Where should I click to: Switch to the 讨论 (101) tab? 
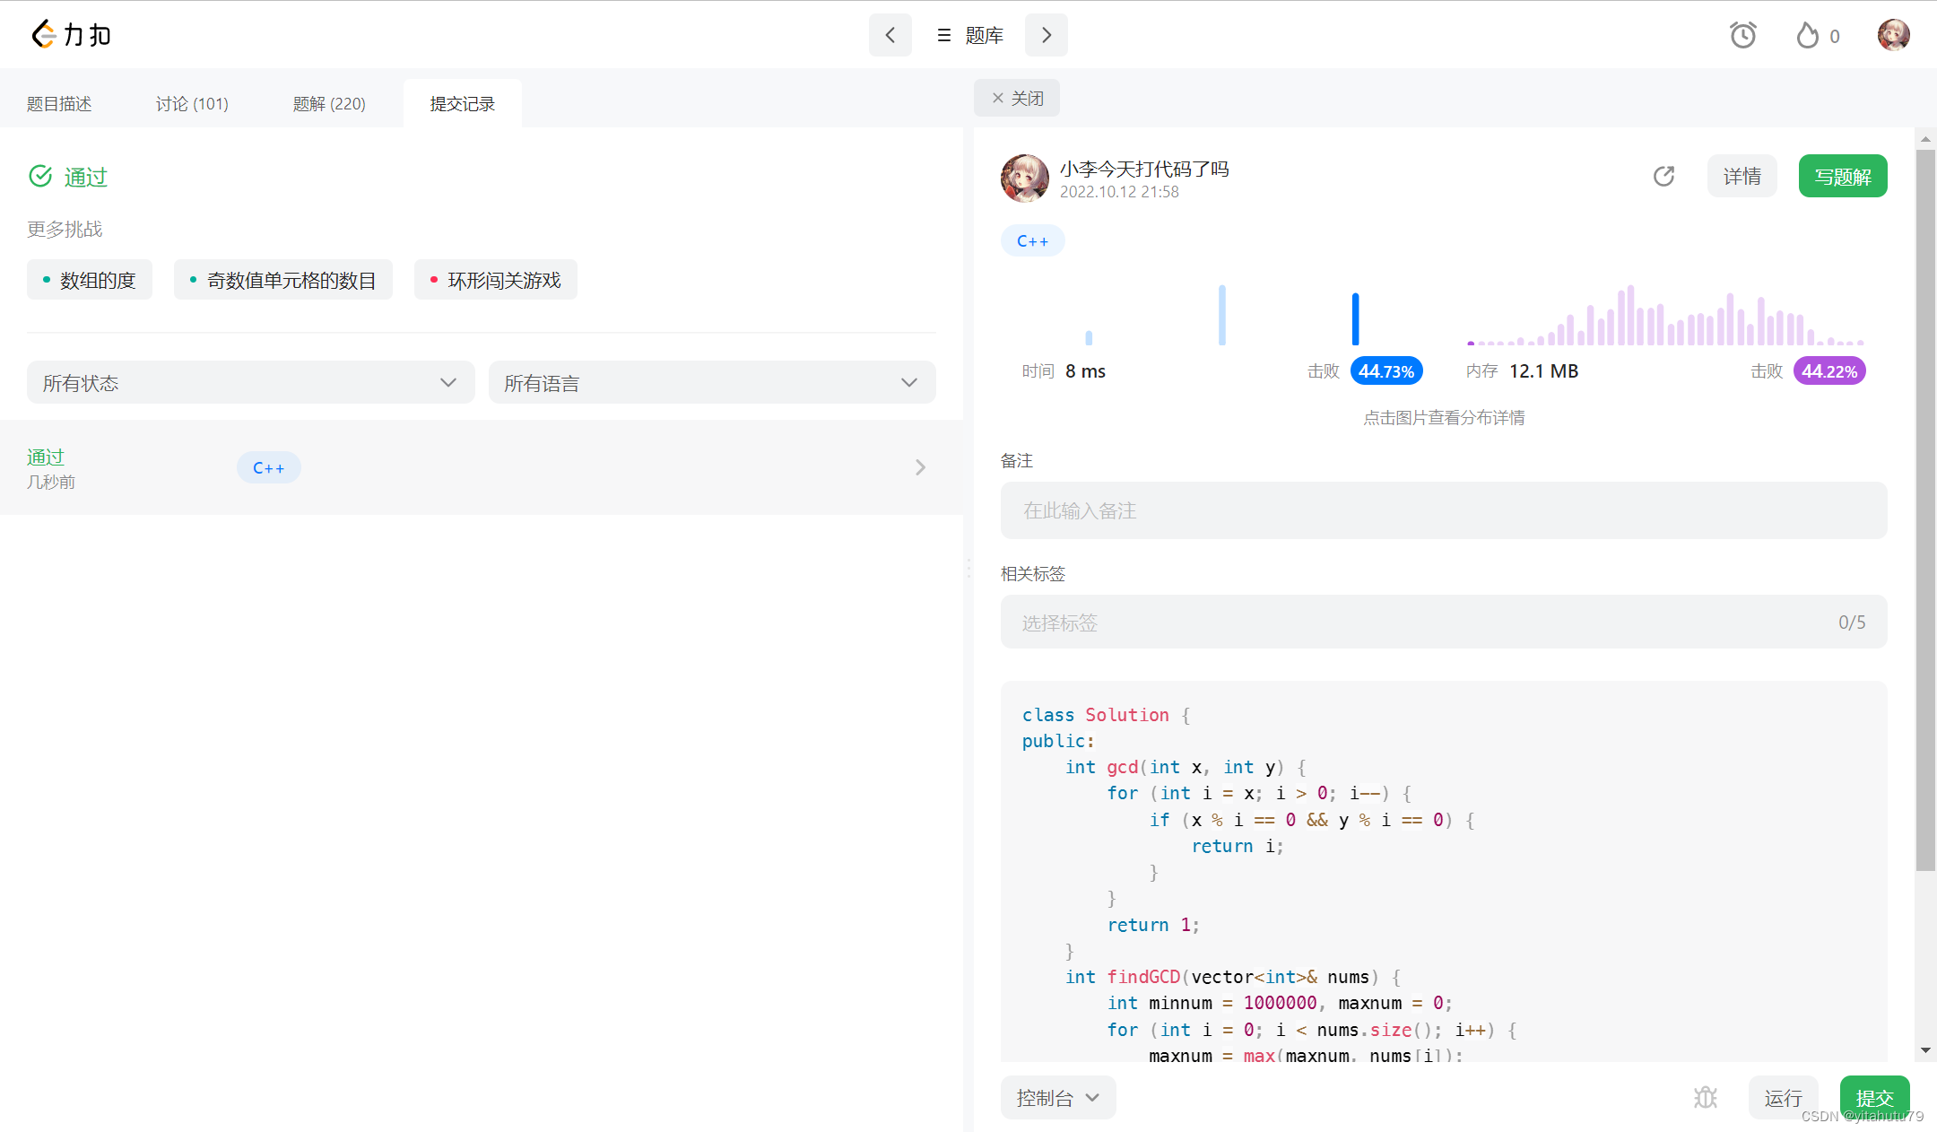(188, 102)
